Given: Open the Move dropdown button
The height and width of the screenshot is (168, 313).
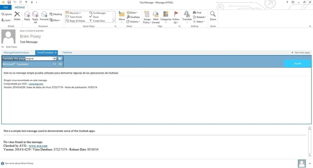Looking at the screenshot, I should point(122,17).
